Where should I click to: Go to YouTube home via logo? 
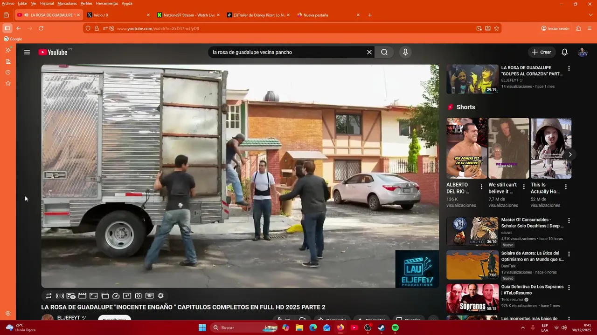click(x=53, y=52)
